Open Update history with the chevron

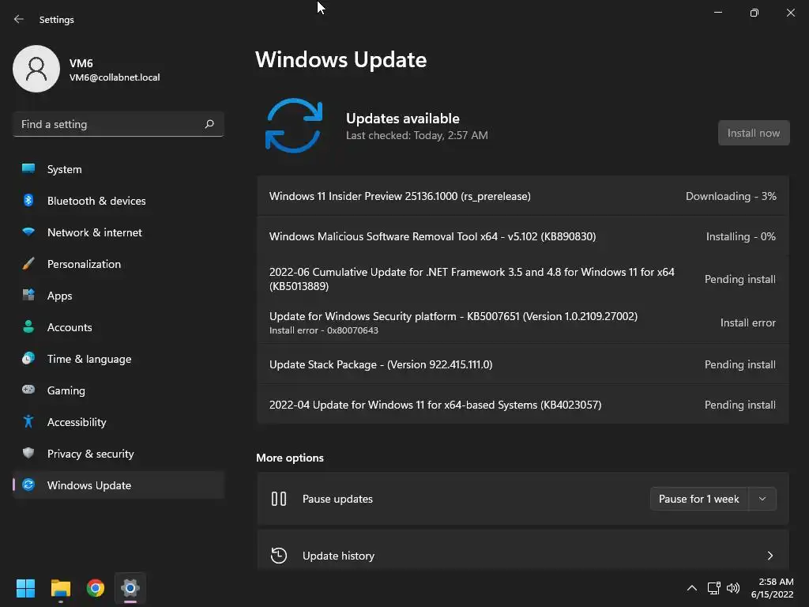pos(769,556)
